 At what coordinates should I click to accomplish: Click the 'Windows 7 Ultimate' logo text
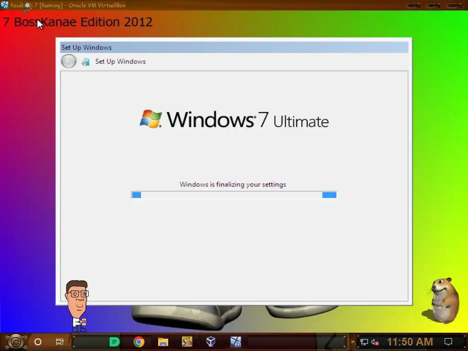coord(248,120)
